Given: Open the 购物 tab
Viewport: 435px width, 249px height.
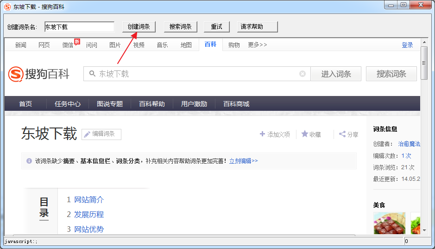Looking at the screenshot, I should [234, 45].
